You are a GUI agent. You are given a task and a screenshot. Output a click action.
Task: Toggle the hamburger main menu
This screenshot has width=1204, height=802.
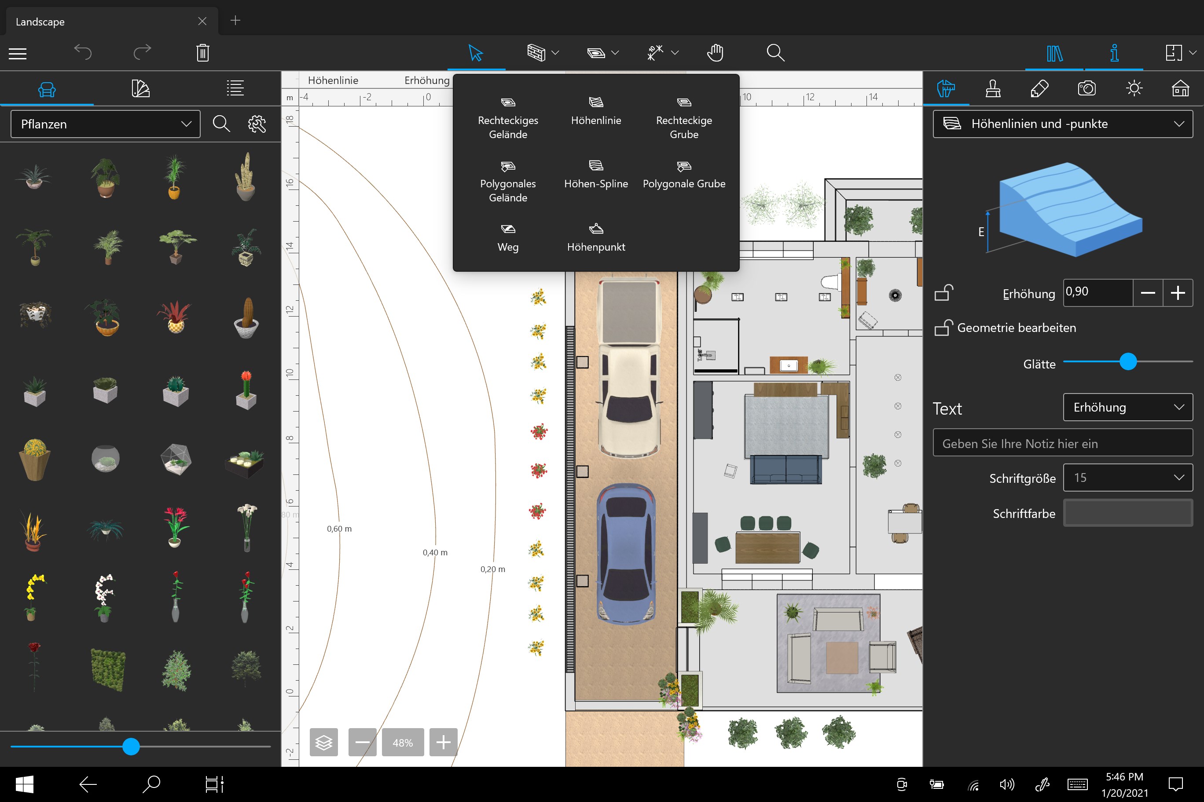click(18, 53)
